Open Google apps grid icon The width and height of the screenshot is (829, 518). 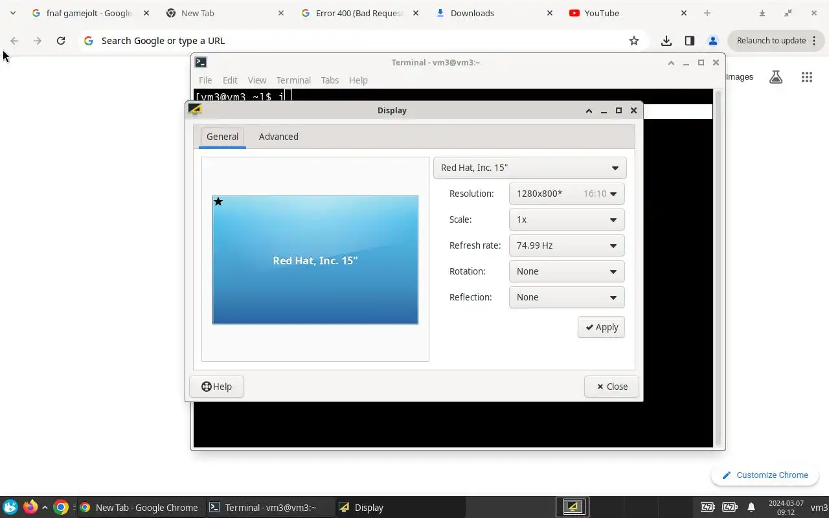806,77
